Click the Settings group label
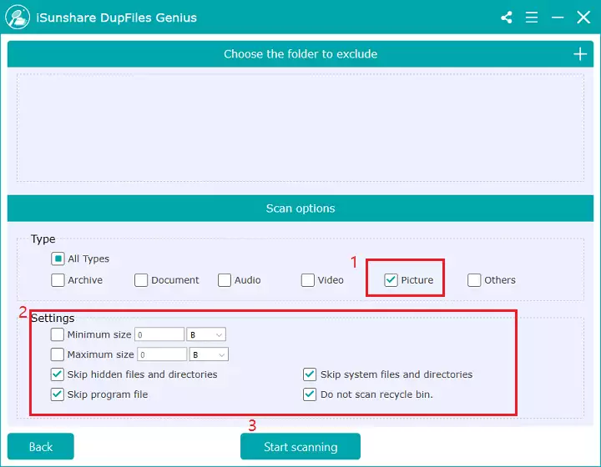The height and width of the screenshot is (467, 601). tap(53, 318)
